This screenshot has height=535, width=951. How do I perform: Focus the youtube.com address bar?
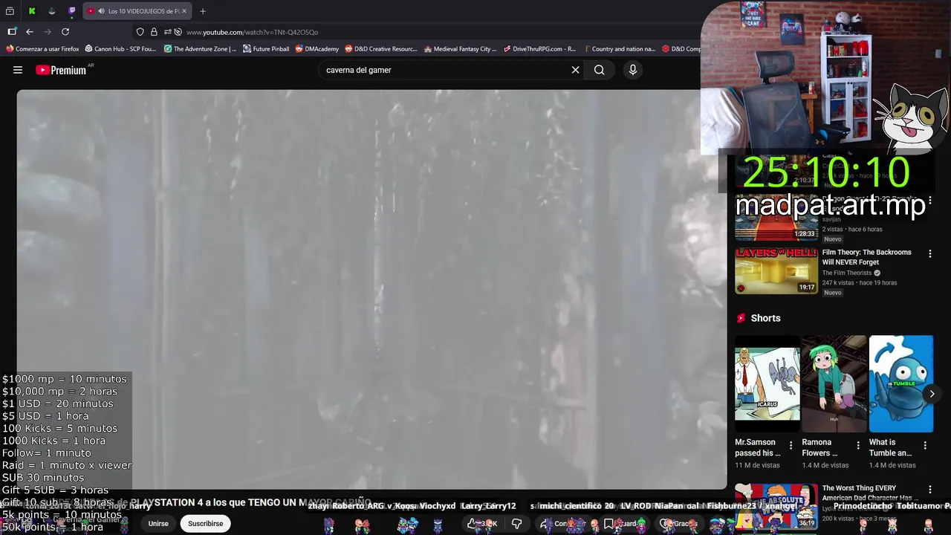coord(416,32)
